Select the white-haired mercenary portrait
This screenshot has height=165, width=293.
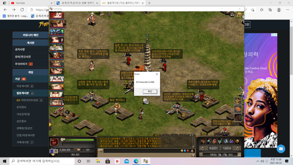[56, 79]
